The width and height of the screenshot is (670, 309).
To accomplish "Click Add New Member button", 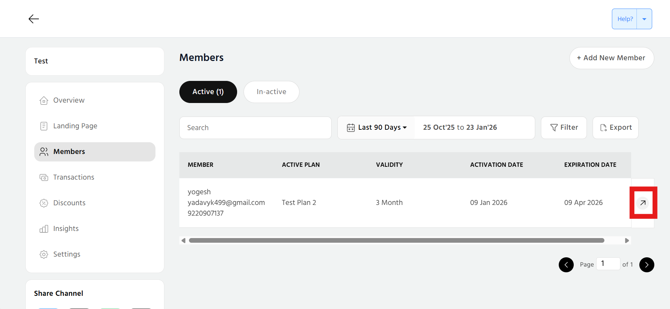I will [x=611, y=58].
